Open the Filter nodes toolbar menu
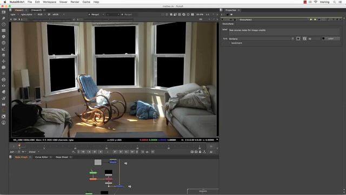 pyautogui.click(x=4, y=43)
